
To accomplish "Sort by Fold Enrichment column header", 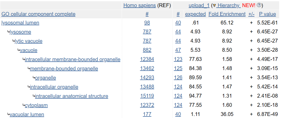I will coord(227,14).
